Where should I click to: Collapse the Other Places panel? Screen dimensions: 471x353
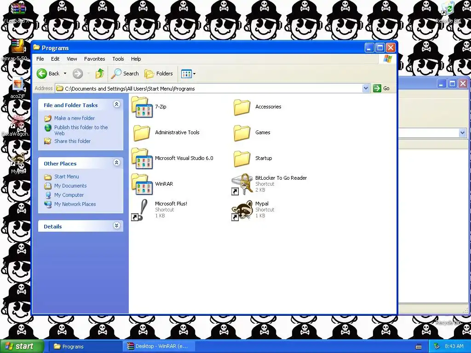tap(116, 163)
